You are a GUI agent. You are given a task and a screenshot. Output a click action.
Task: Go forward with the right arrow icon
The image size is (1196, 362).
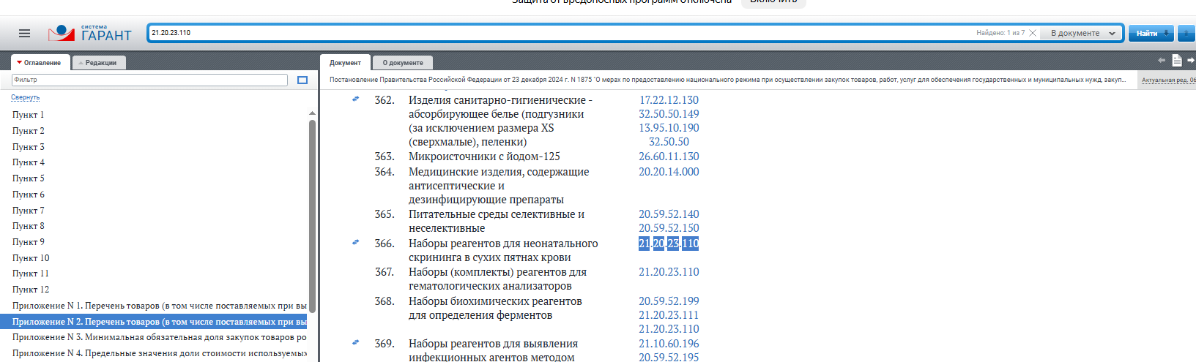point(1191,61)
